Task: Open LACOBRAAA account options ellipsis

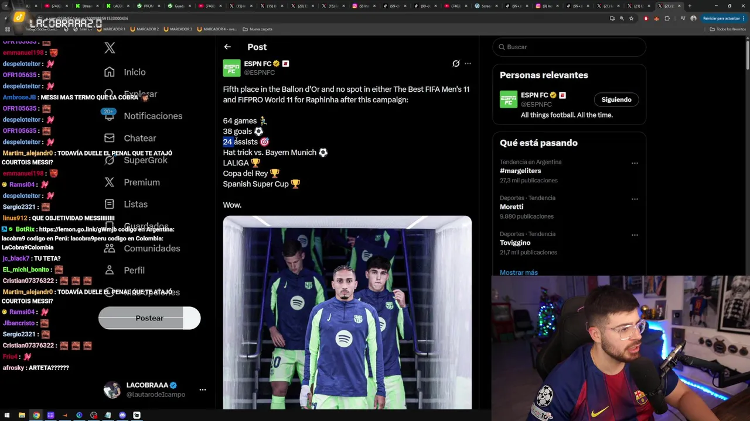Action: tap(202, 389)
